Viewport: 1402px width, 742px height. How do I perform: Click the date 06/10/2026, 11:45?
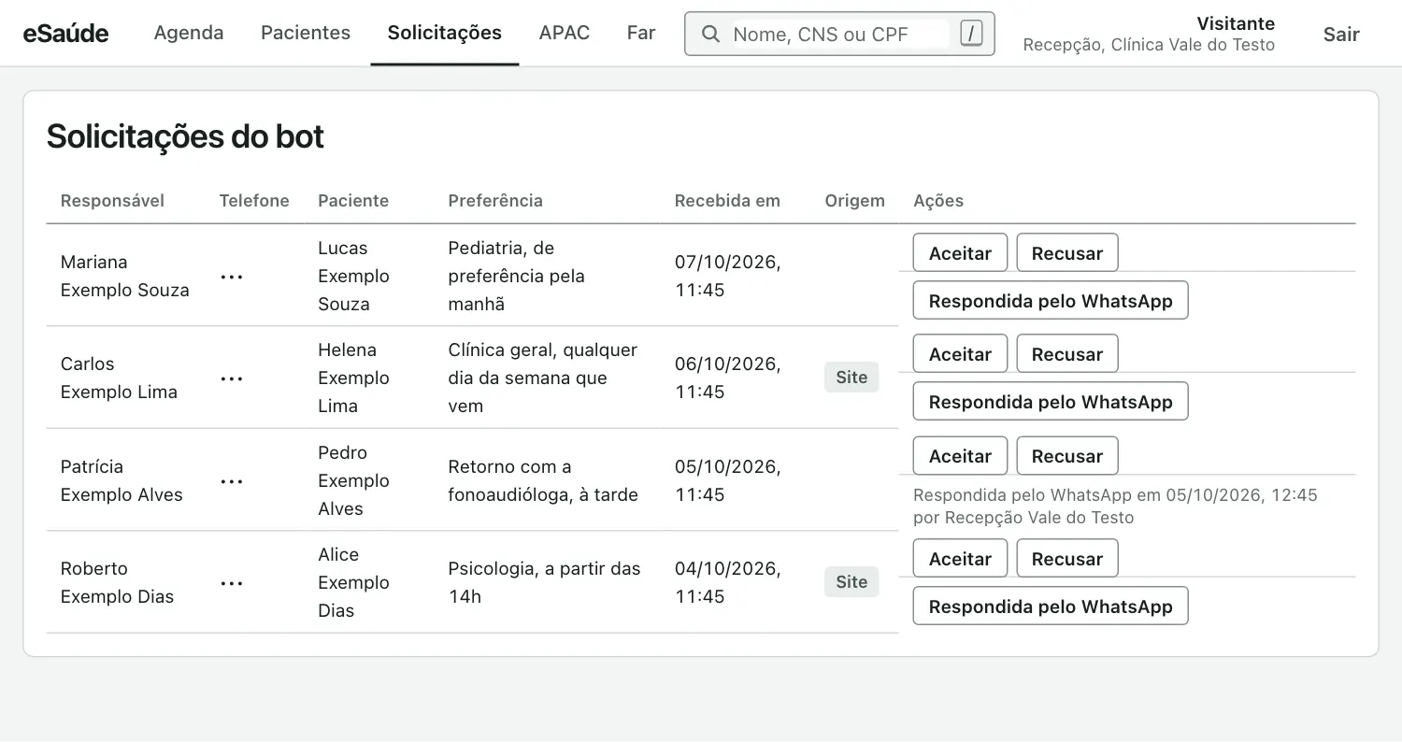728,378
